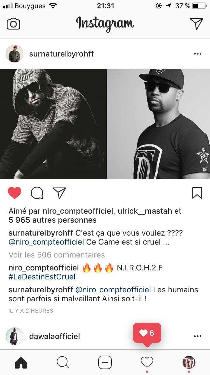210x375 pixels.
Task: View the 5 965 autres personnes likes list
Action: [x=53, y=220]
